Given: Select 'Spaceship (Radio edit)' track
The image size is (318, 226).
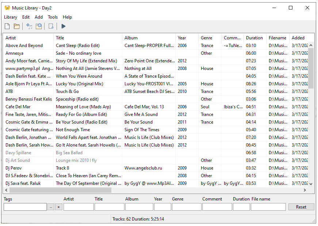Looking at the screenshot, I should pos(77,99).
